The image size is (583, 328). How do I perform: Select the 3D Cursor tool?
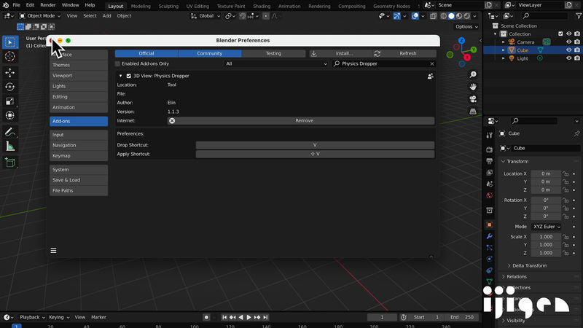[10, 57]
